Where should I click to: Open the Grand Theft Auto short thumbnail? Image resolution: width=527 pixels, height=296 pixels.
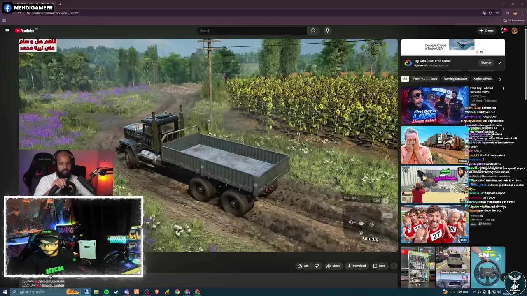coord(418,267)
